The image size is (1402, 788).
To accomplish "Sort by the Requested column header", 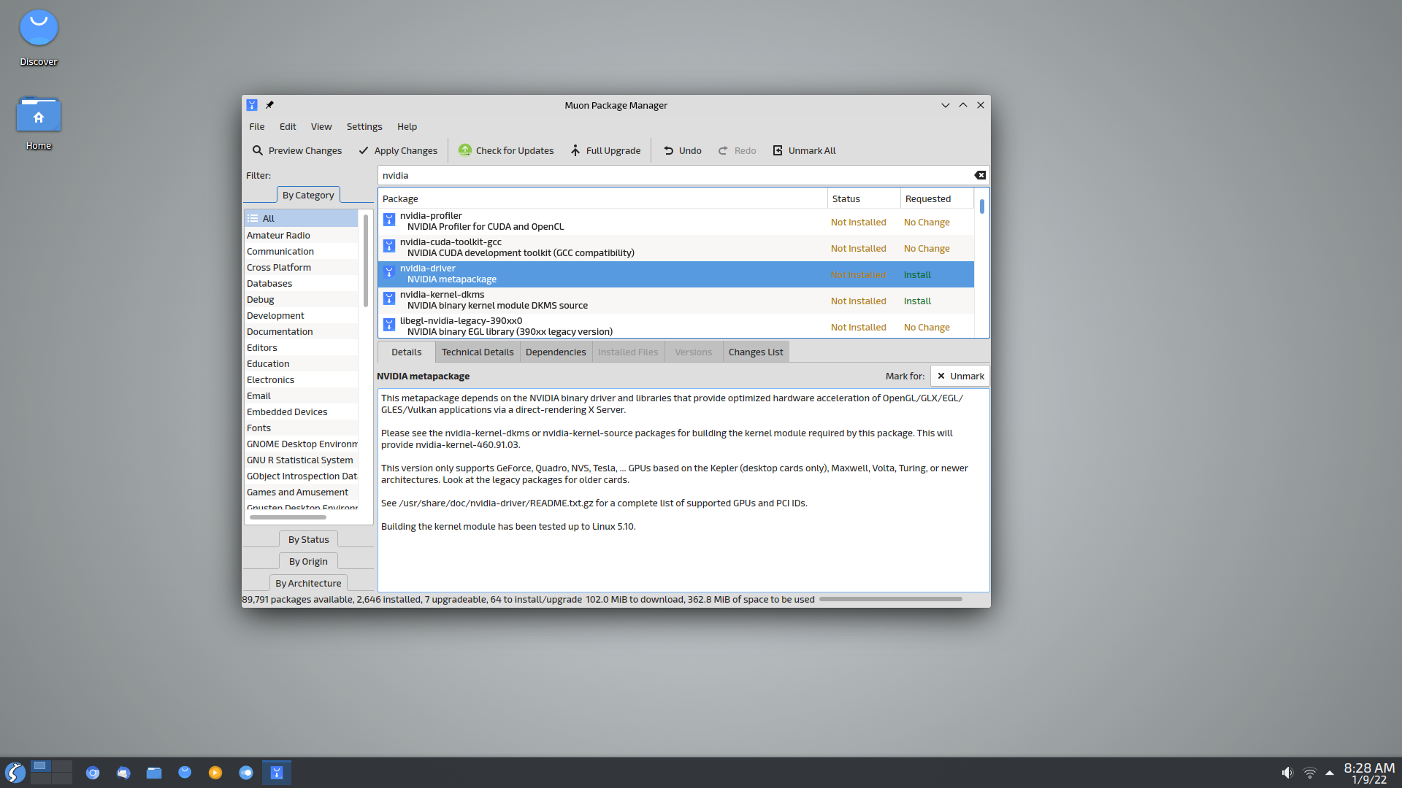I will (937, 198).
